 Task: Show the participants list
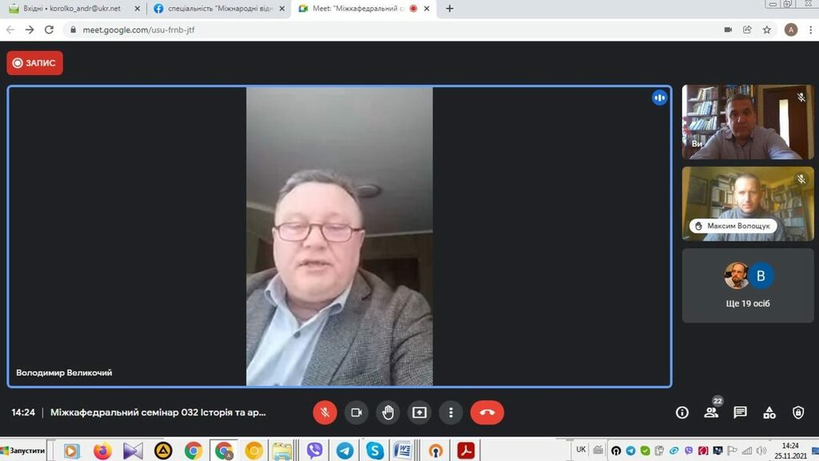(711, 412)
